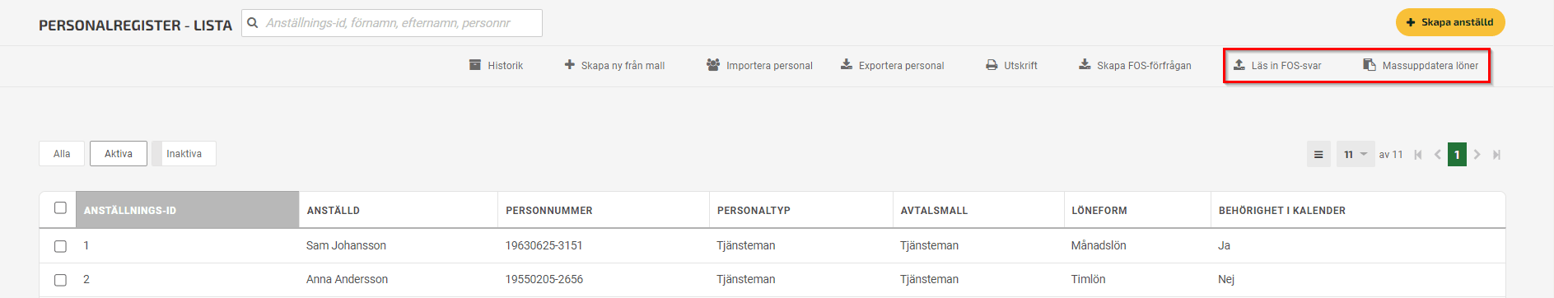Check the box for Anna Andersson row

[60, 280]
